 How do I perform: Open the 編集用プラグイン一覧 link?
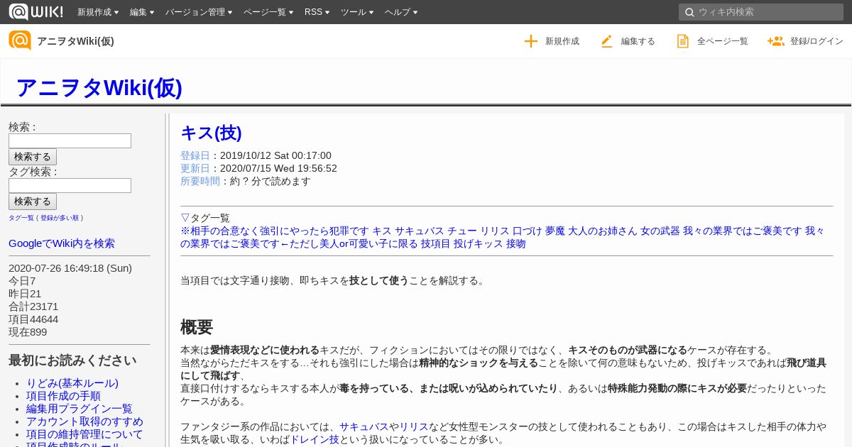click(80, 409)
